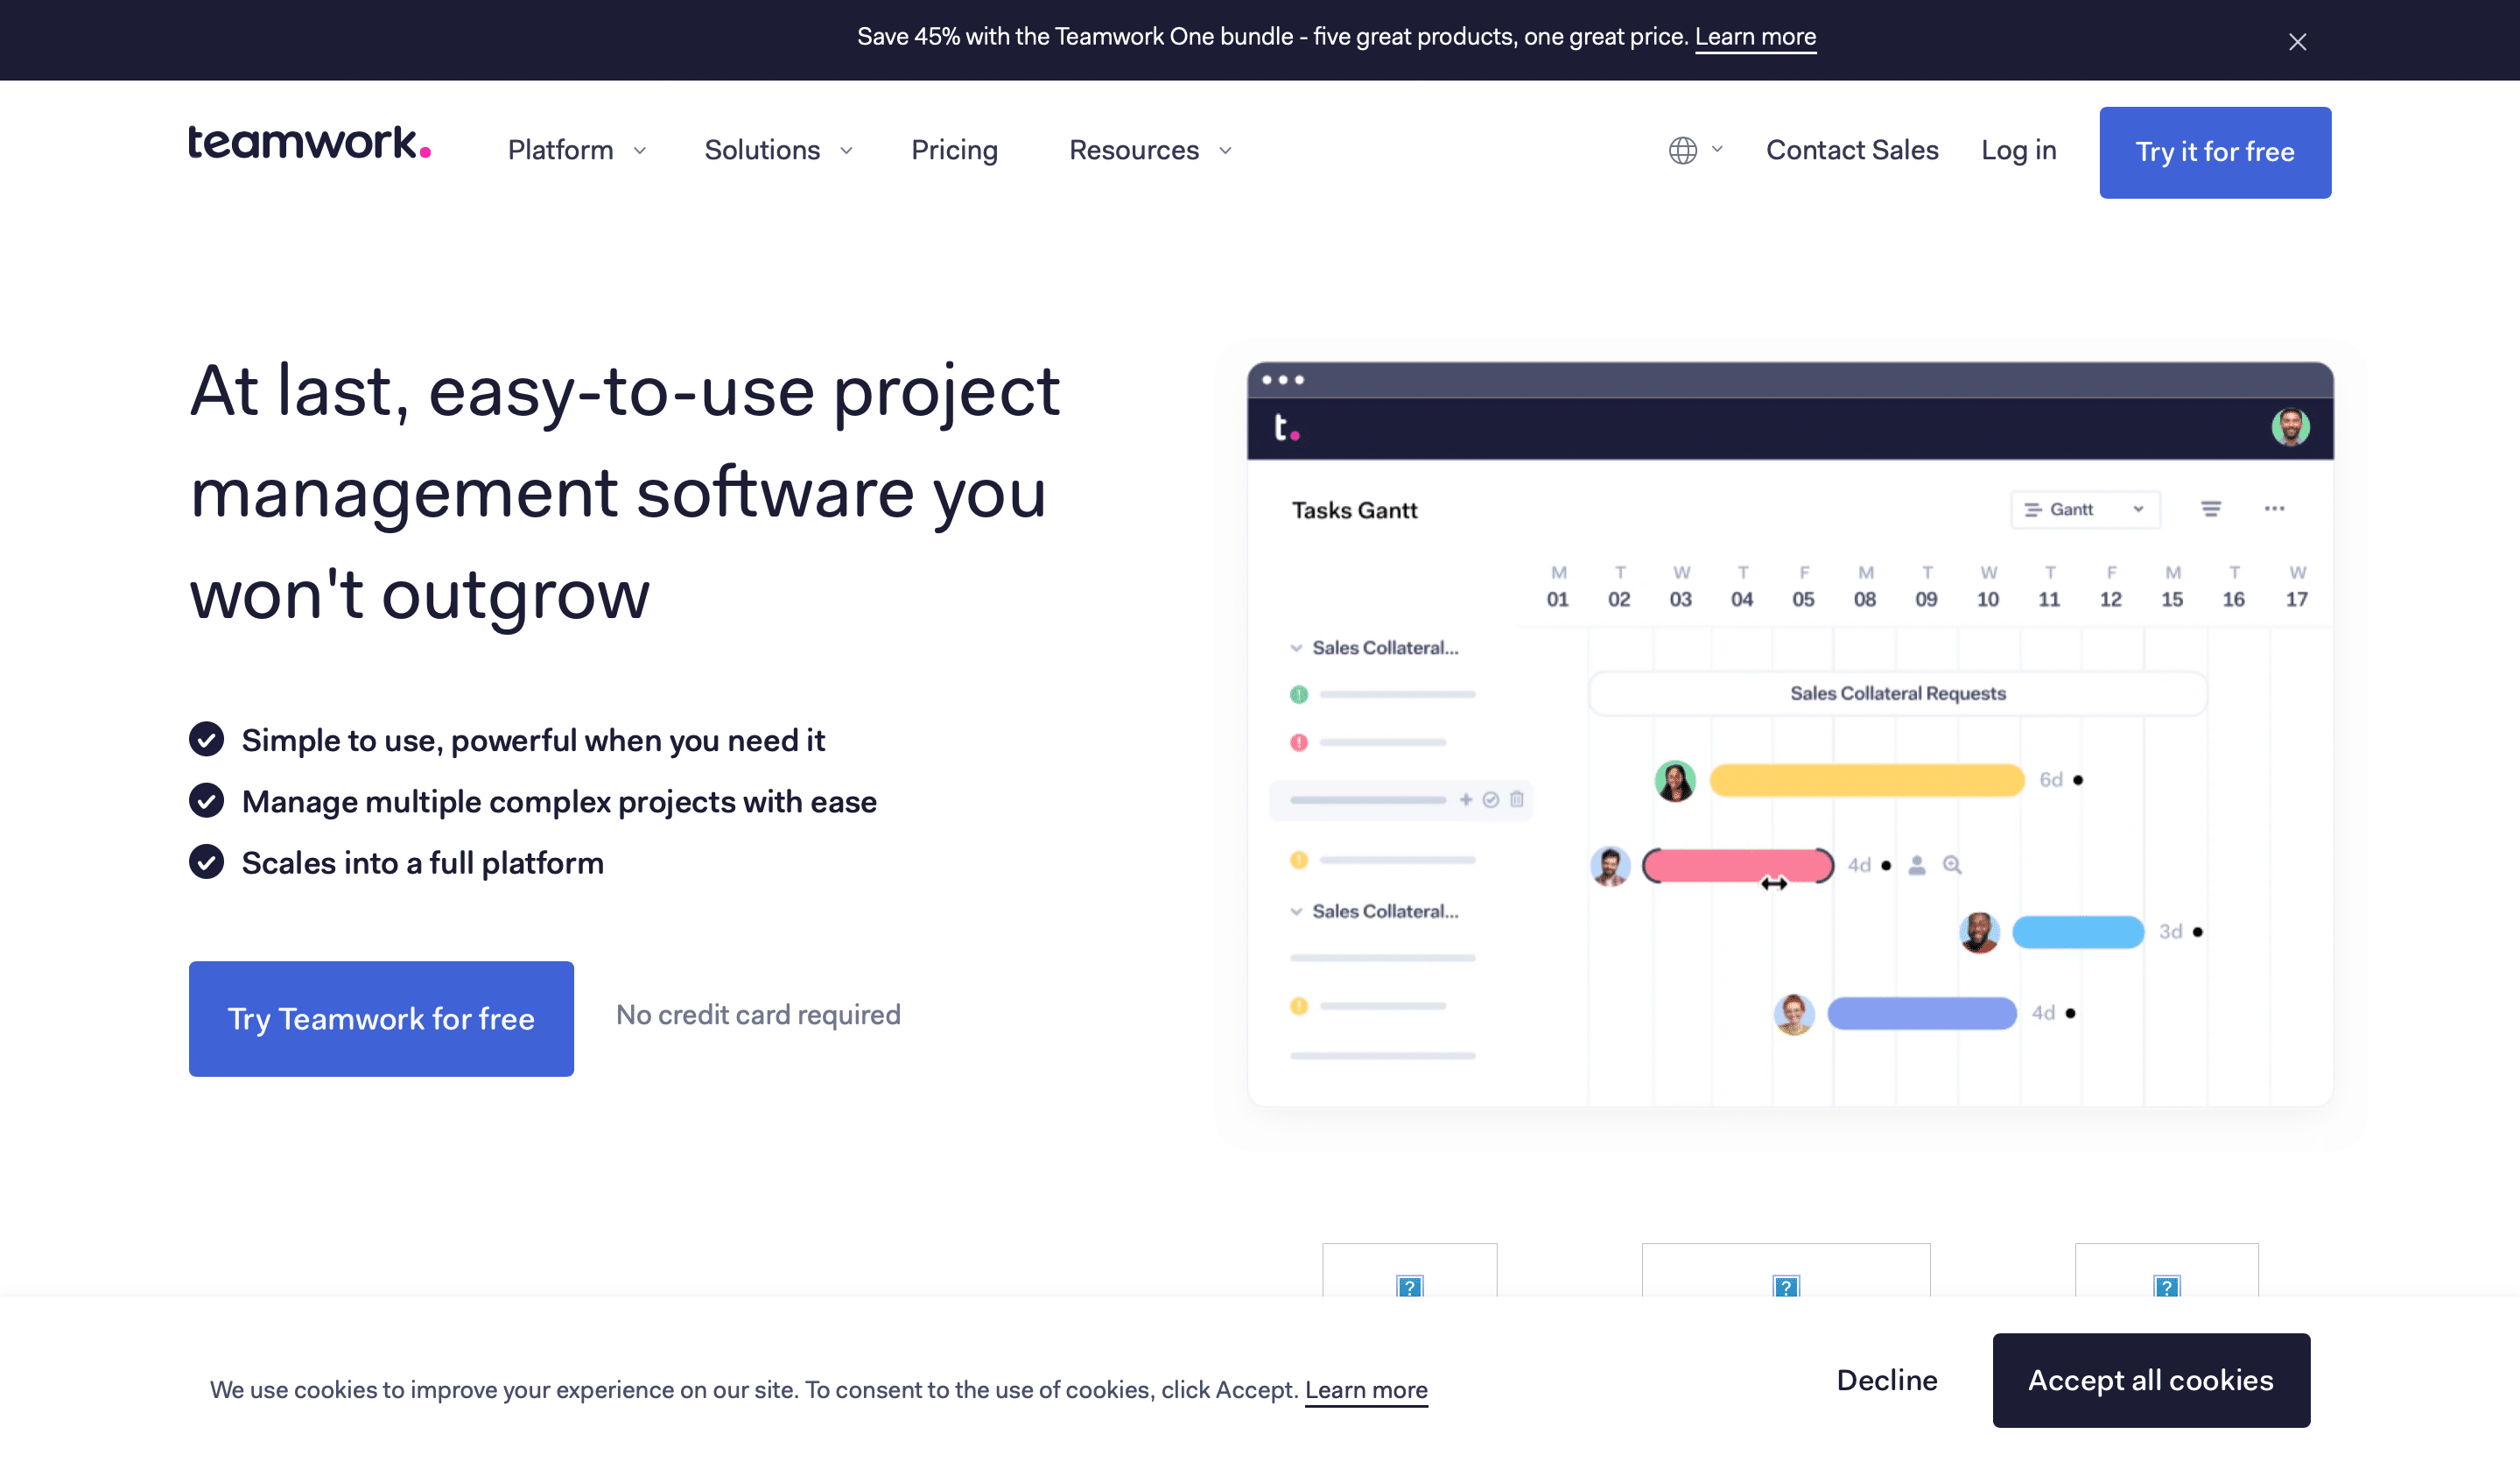Click the checkmark beside 'Scales into a full platform'

206,862
